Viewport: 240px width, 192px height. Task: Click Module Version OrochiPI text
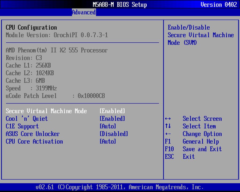[57, 35]
